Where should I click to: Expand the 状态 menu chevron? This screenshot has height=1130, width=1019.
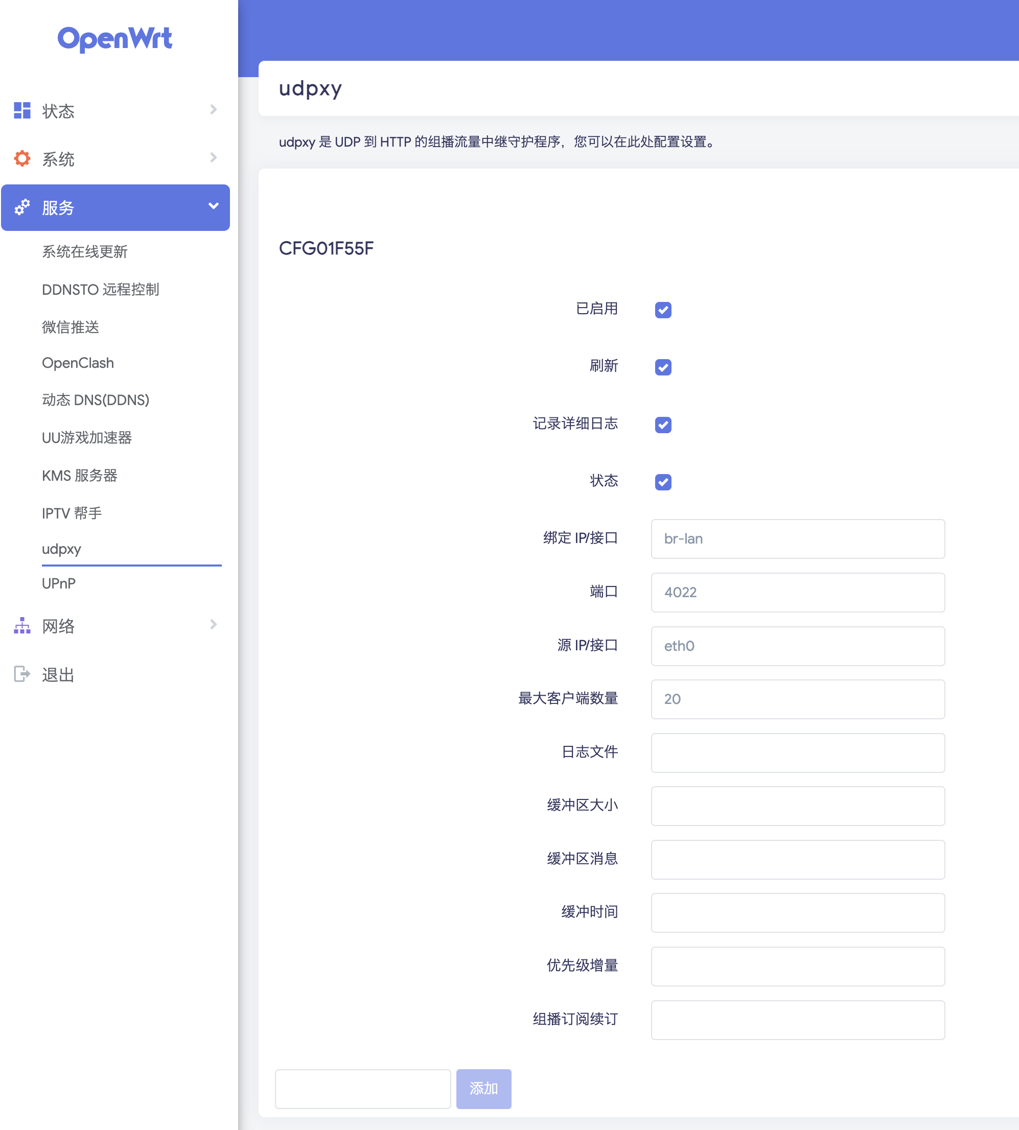[213, 110]
